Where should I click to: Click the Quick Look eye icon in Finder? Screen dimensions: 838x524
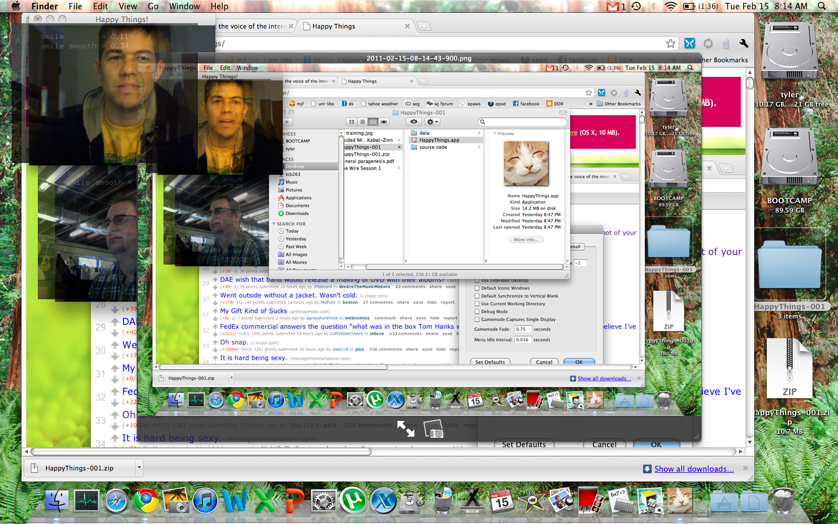pos(414,122)
